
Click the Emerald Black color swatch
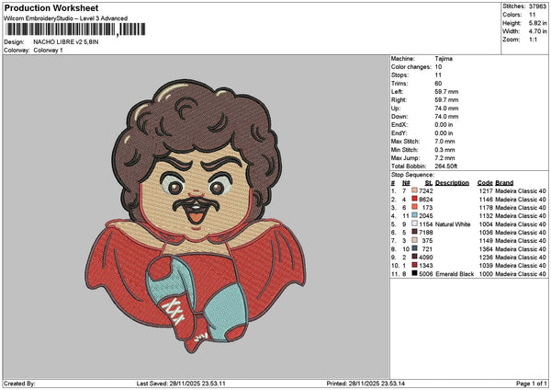[x=415, y=273]
